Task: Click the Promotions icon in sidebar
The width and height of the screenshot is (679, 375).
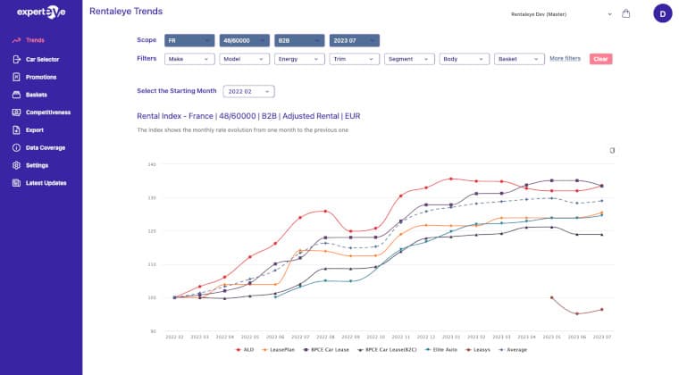Action: pos(16,77)
